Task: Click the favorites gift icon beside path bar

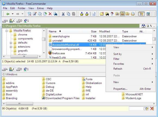Action: tap(143, 26)
